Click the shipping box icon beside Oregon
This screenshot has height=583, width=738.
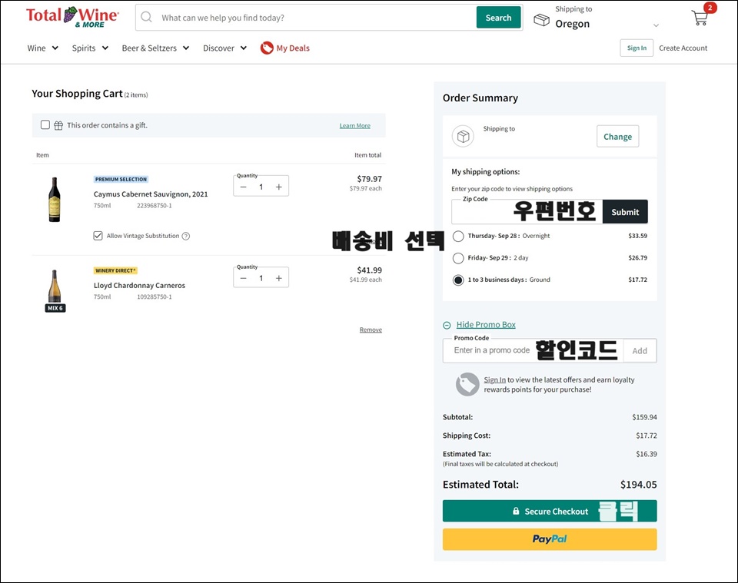click(x=541, y=20)
